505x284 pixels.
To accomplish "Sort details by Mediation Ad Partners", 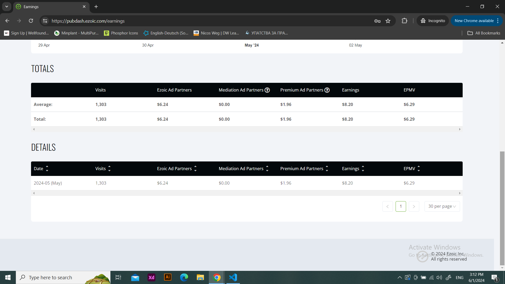I will [267, 169].
